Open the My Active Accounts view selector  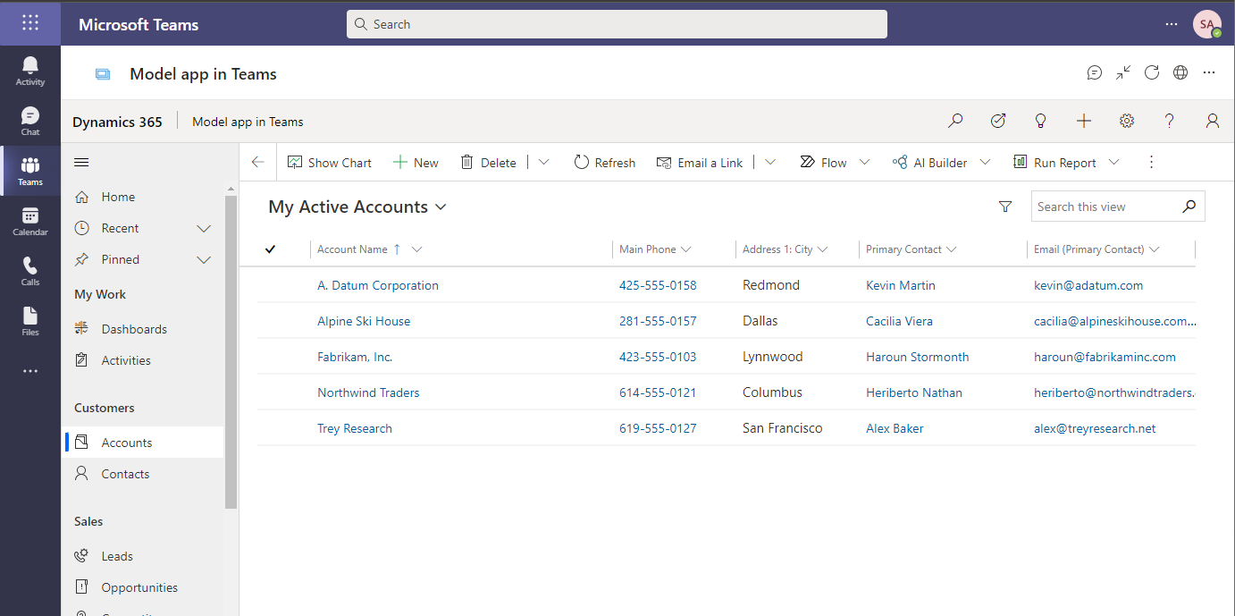tap(357, 207)
